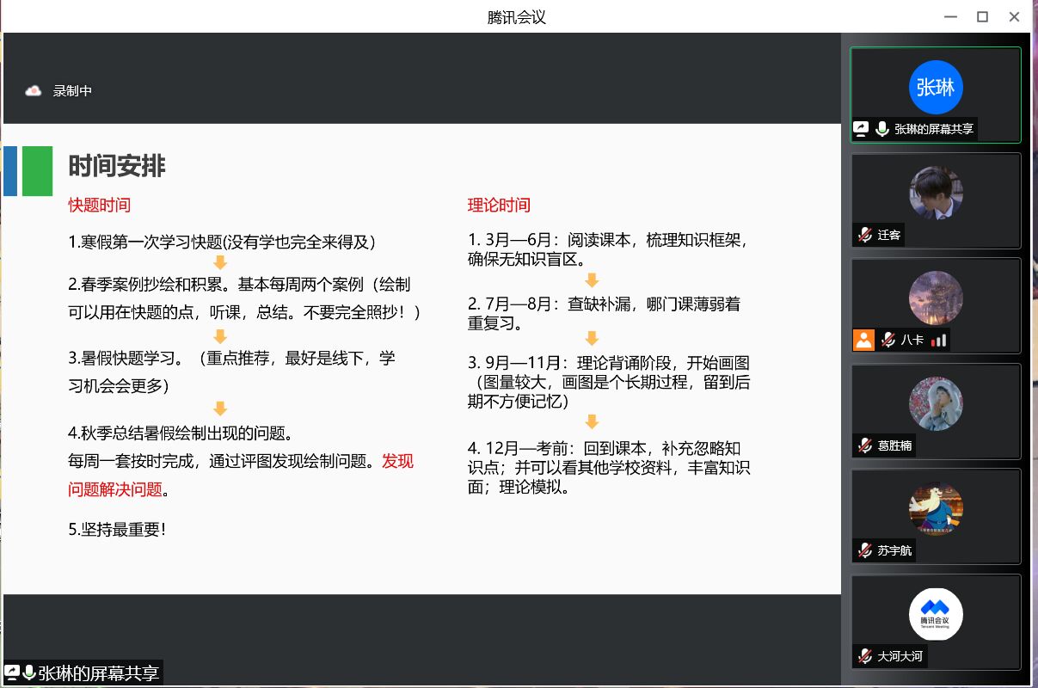Image resolution: width=1038 pixels, height=688 pixels.
Task: Select the Tencent Meeting logo avatar of 大河大河
Action: [936, 614]
